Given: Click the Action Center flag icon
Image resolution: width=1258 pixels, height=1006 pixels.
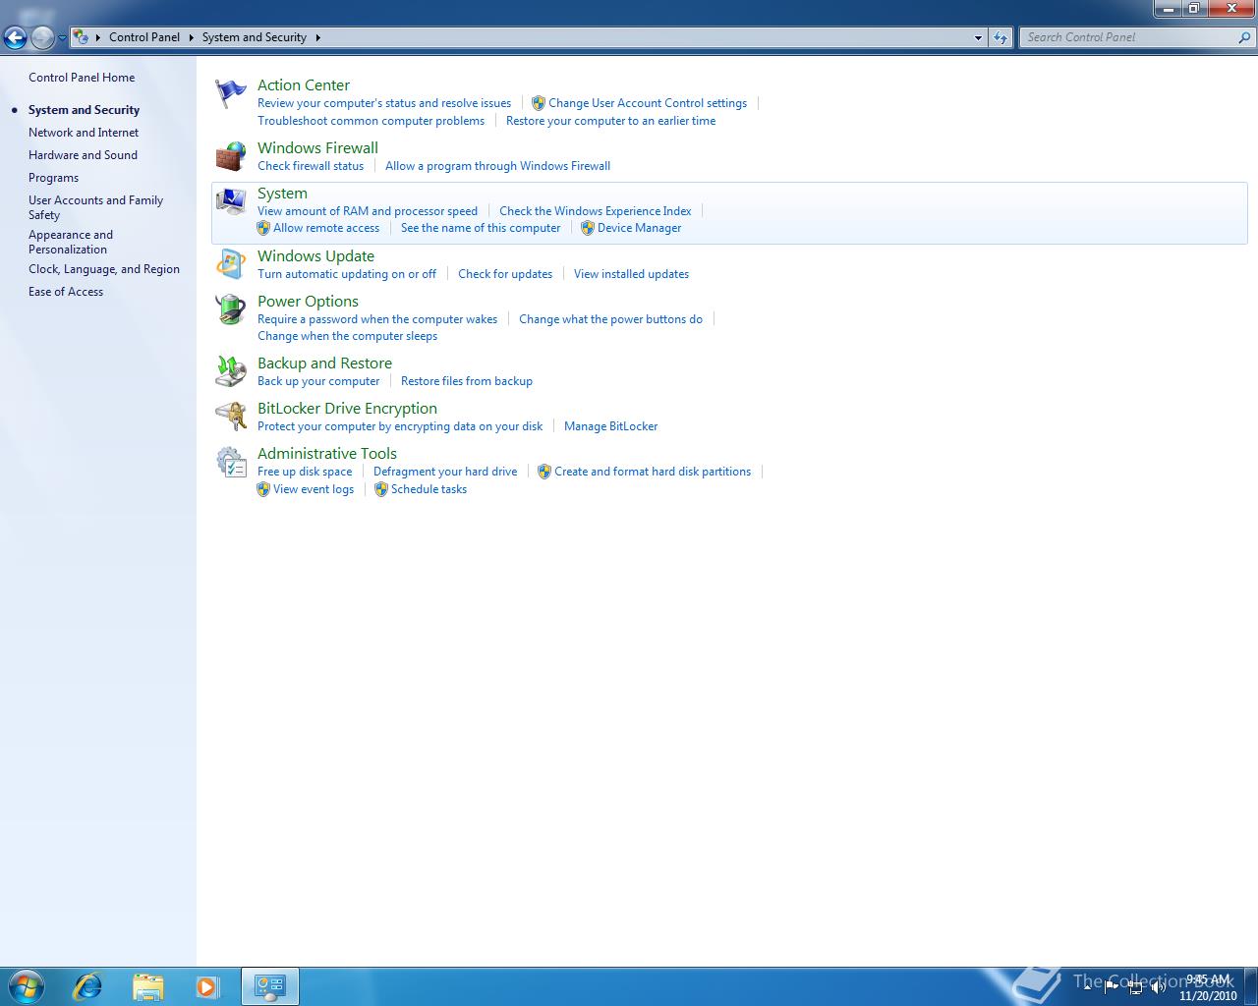Looking at the screenshot, I should pyautogui.click(x=231, y=94).
